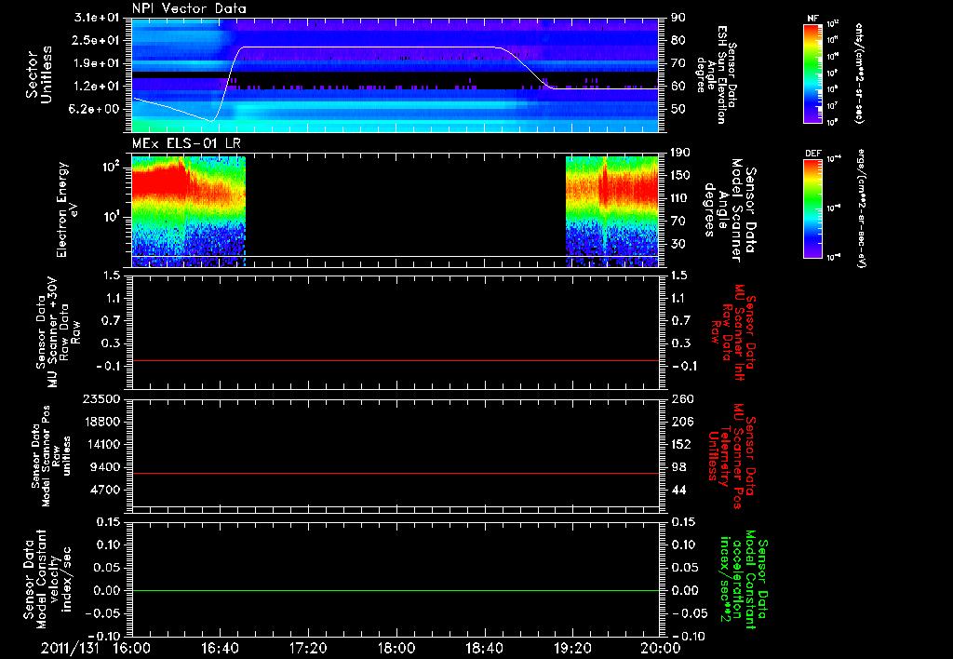Click the red "MU Scanner Pos Telemetry" label
This screenshot has width=953, height=659.
click(732, 456)
